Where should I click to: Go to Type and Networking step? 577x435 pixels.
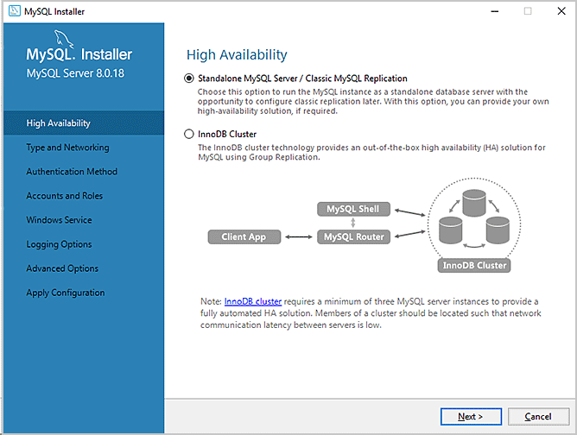(x=67, y=148)
